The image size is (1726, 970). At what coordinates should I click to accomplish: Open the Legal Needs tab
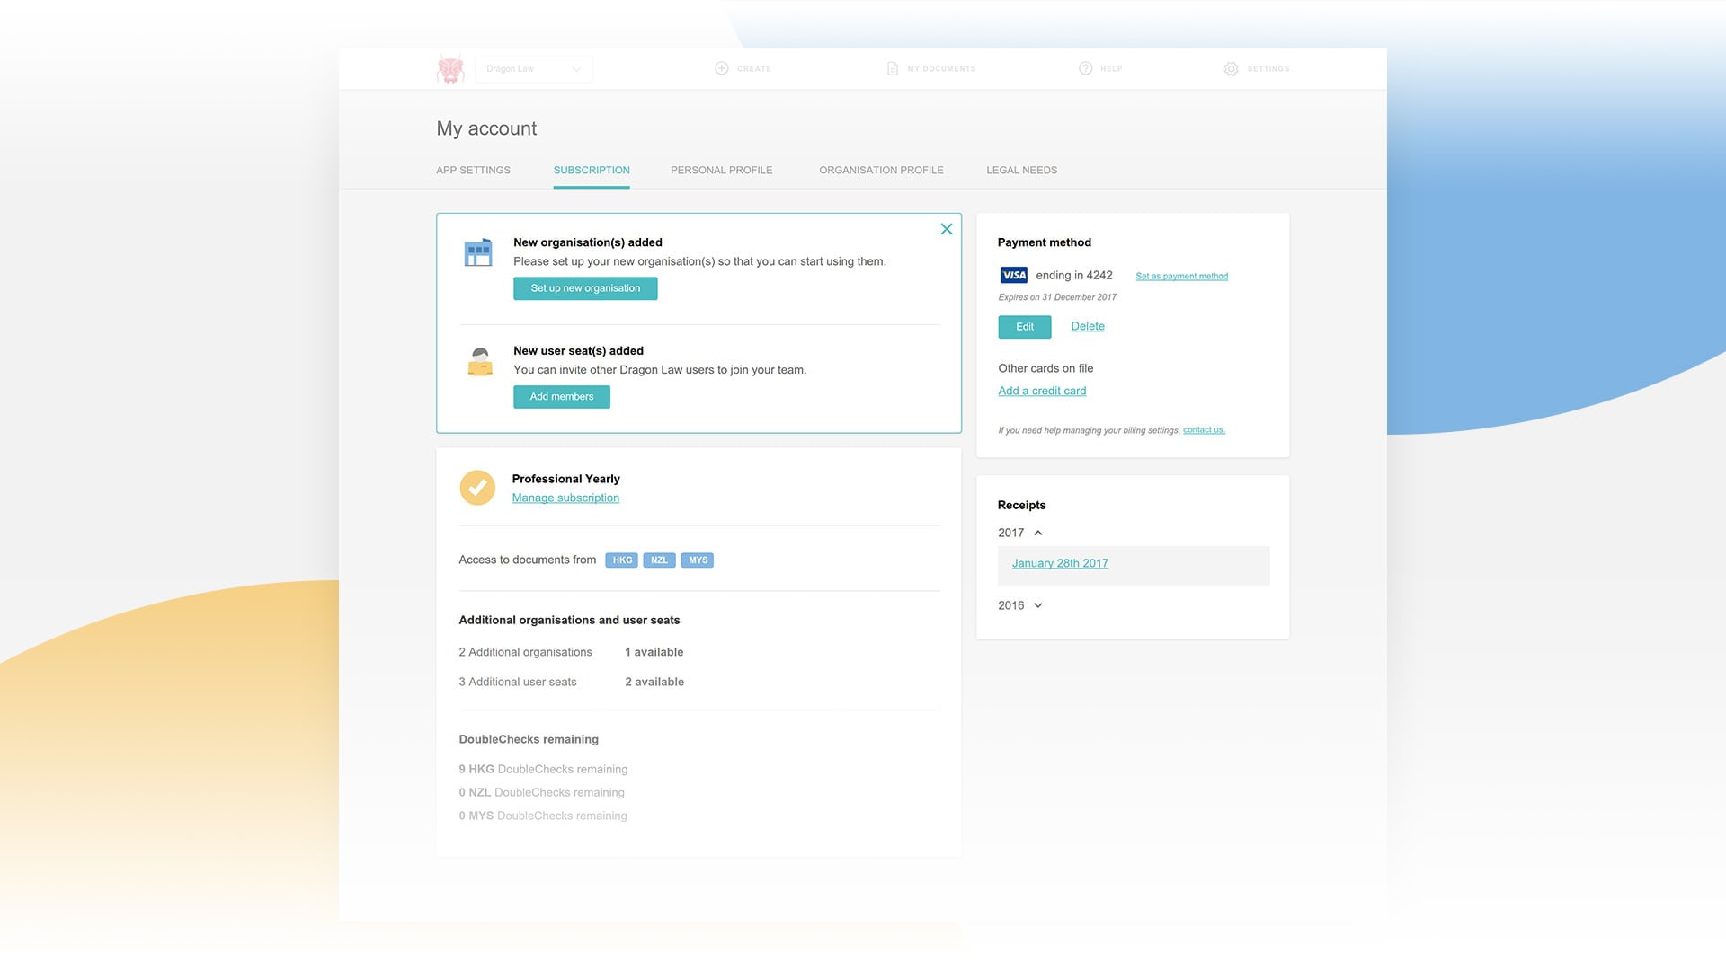[x=1021, y=170]
